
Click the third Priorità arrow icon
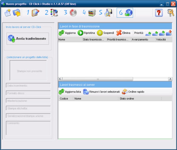coord(162,33)
